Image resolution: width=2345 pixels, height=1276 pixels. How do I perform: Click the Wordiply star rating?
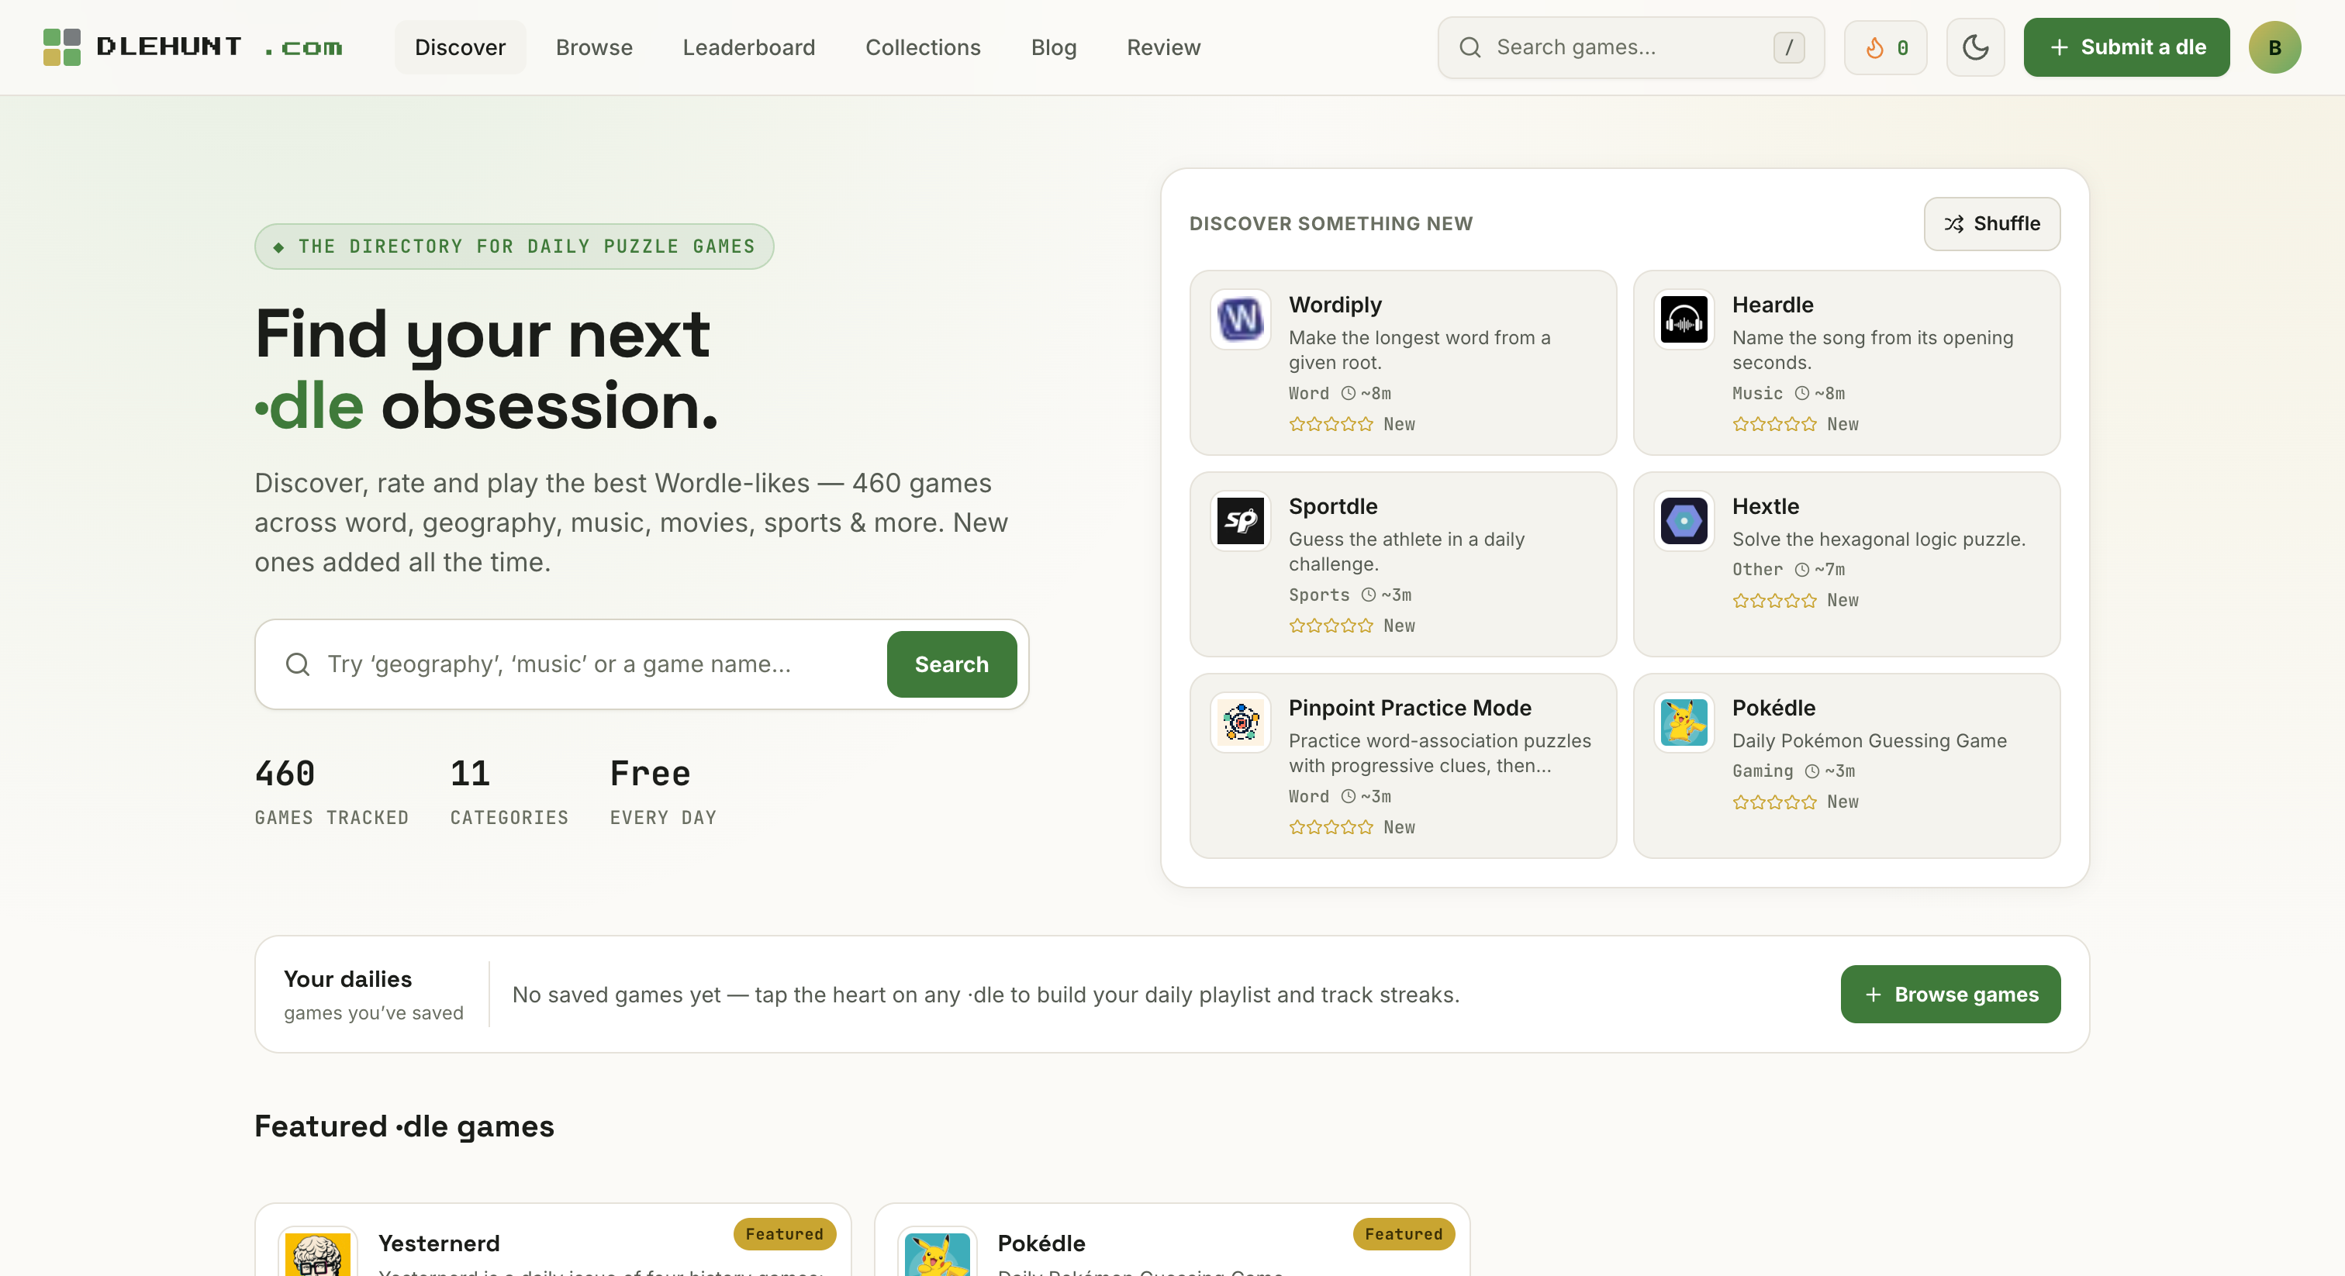click(1331, 424)
